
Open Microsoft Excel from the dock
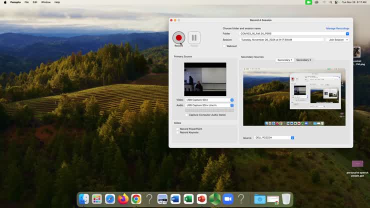click(188, 199)
